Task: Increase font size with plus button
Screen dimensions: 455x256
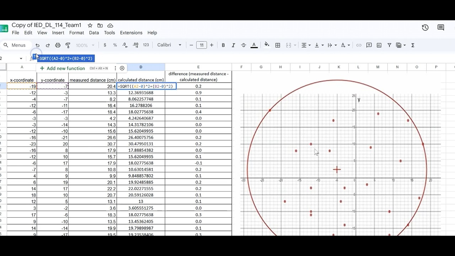Action: (x=212, y=45)
